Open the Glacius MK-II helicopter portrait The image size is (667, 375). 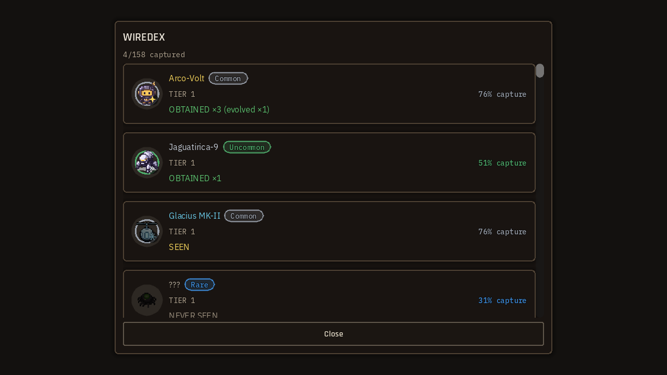click(x=147, y=231)
